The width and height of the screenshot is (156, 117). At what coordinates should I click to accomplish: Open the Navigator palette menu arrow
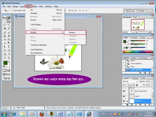pyautogui.click(x=152, y=17)
